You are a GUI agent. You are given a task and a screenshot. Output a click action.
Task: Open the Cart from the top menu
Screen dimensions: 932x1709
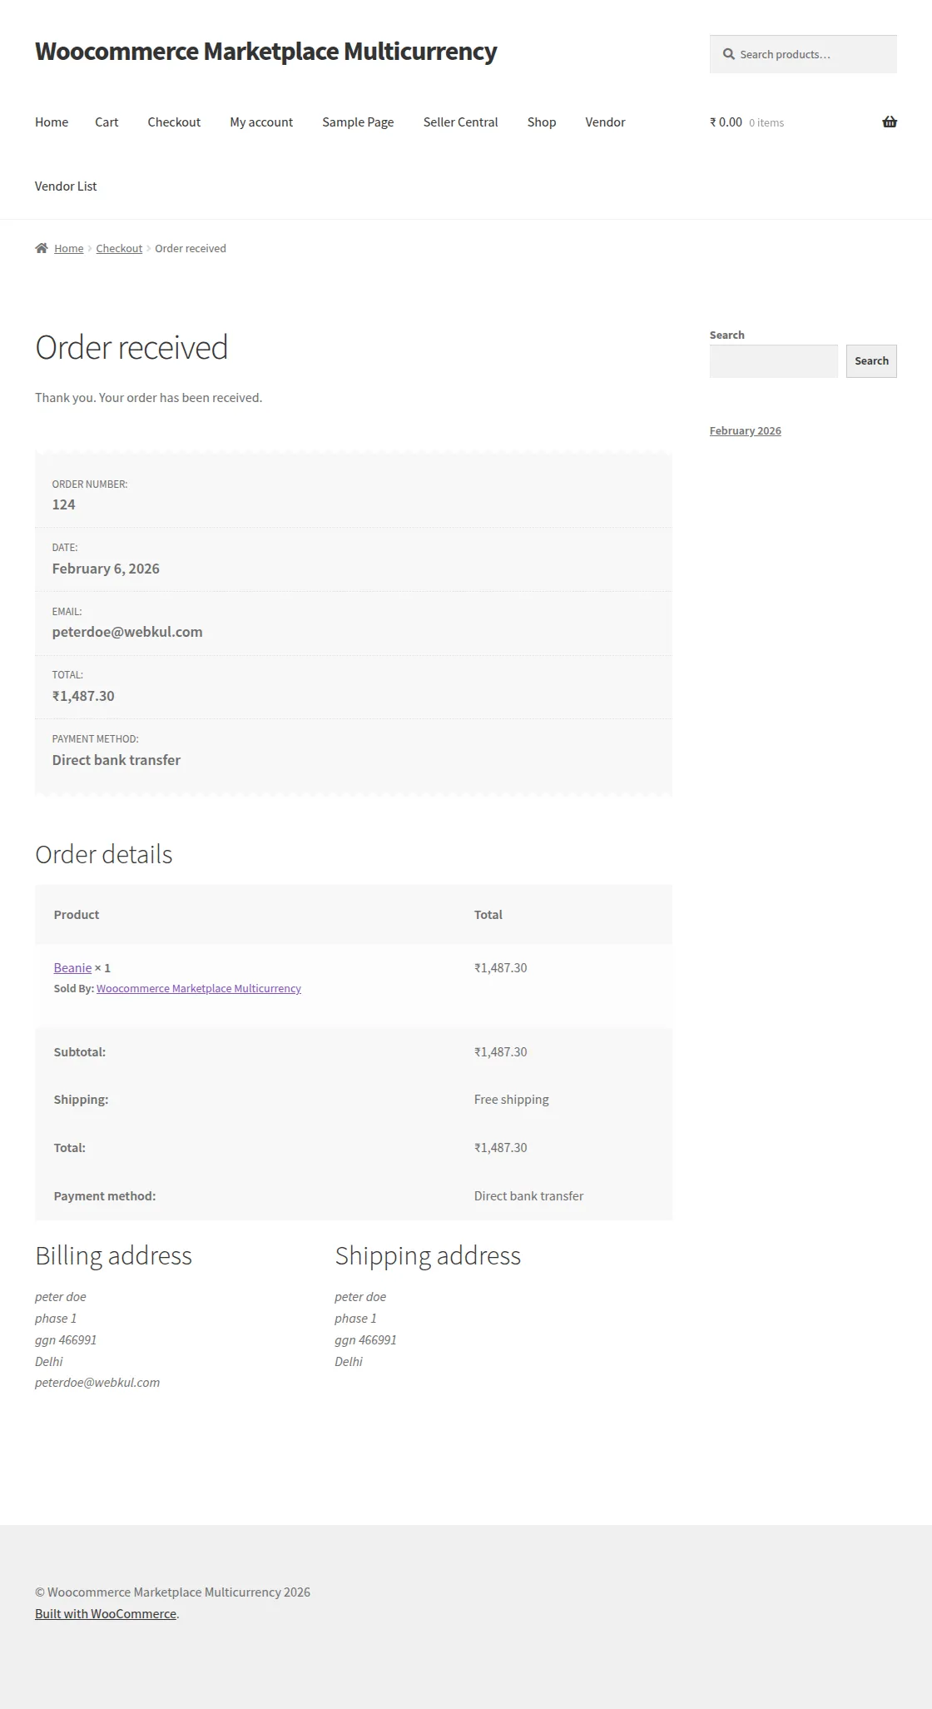coord(106,122)
